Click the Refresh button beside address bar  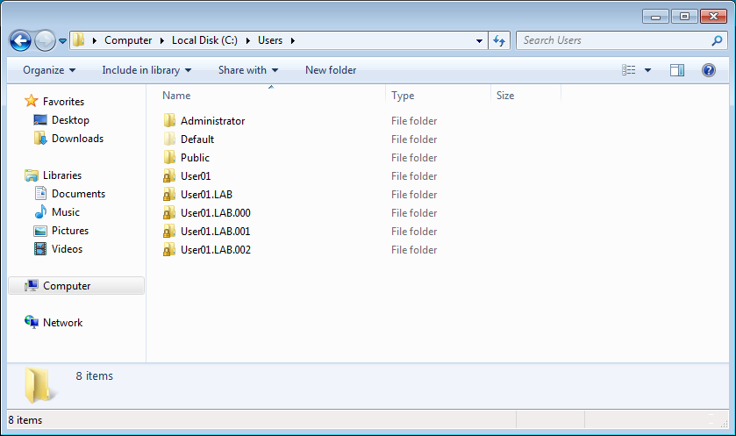pyautogui.click(x=499, y=40)
